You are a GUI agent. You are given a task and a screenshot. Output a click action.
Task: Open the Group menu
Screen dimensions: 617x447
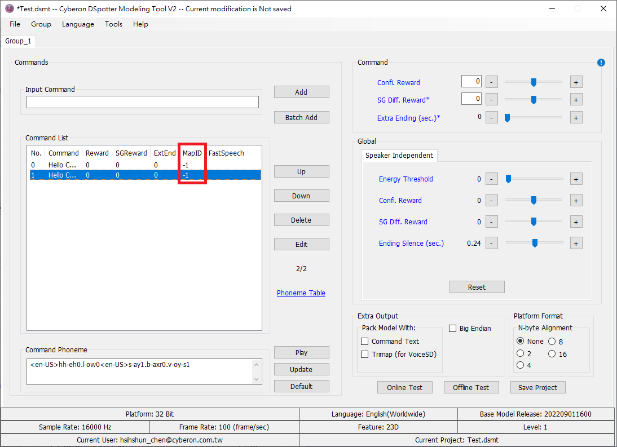41,24
